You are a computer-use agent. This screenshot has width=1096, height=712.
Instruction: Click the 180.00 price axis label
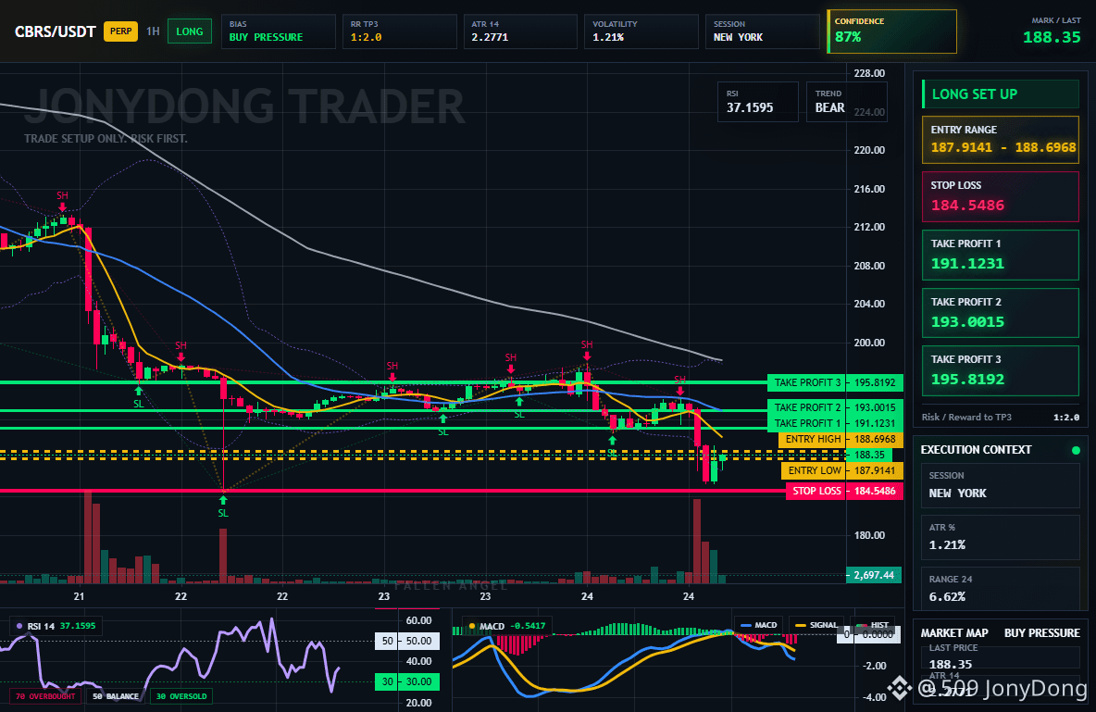[x=869, y=535]
